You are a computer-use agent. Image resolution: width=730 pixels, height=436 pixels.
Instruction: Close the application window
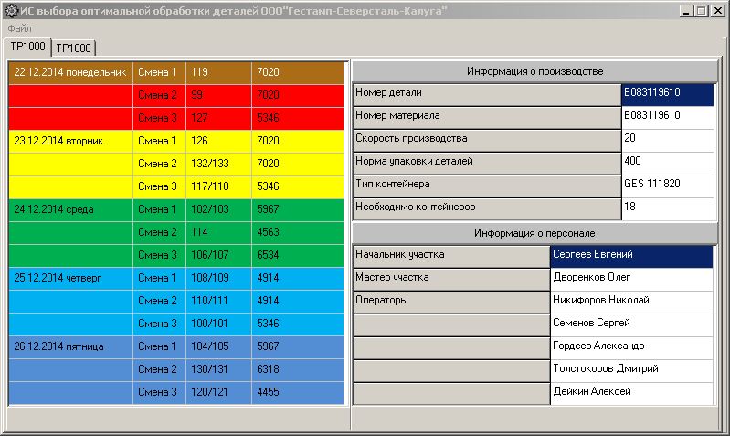coord(717,11)
